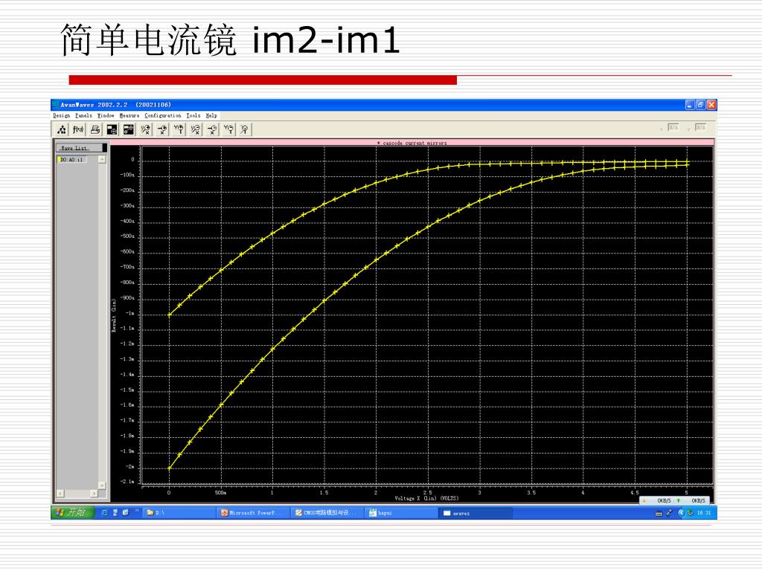This screenshot has height=571, width=762.
Task: Click the pink 'cascode current mirrors' title bar
Action: (x=412, y=142)
